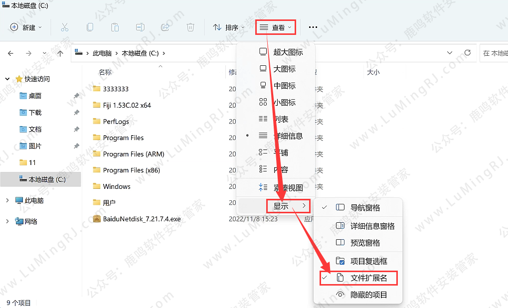Open the 排序 sort dropdown

229,27
